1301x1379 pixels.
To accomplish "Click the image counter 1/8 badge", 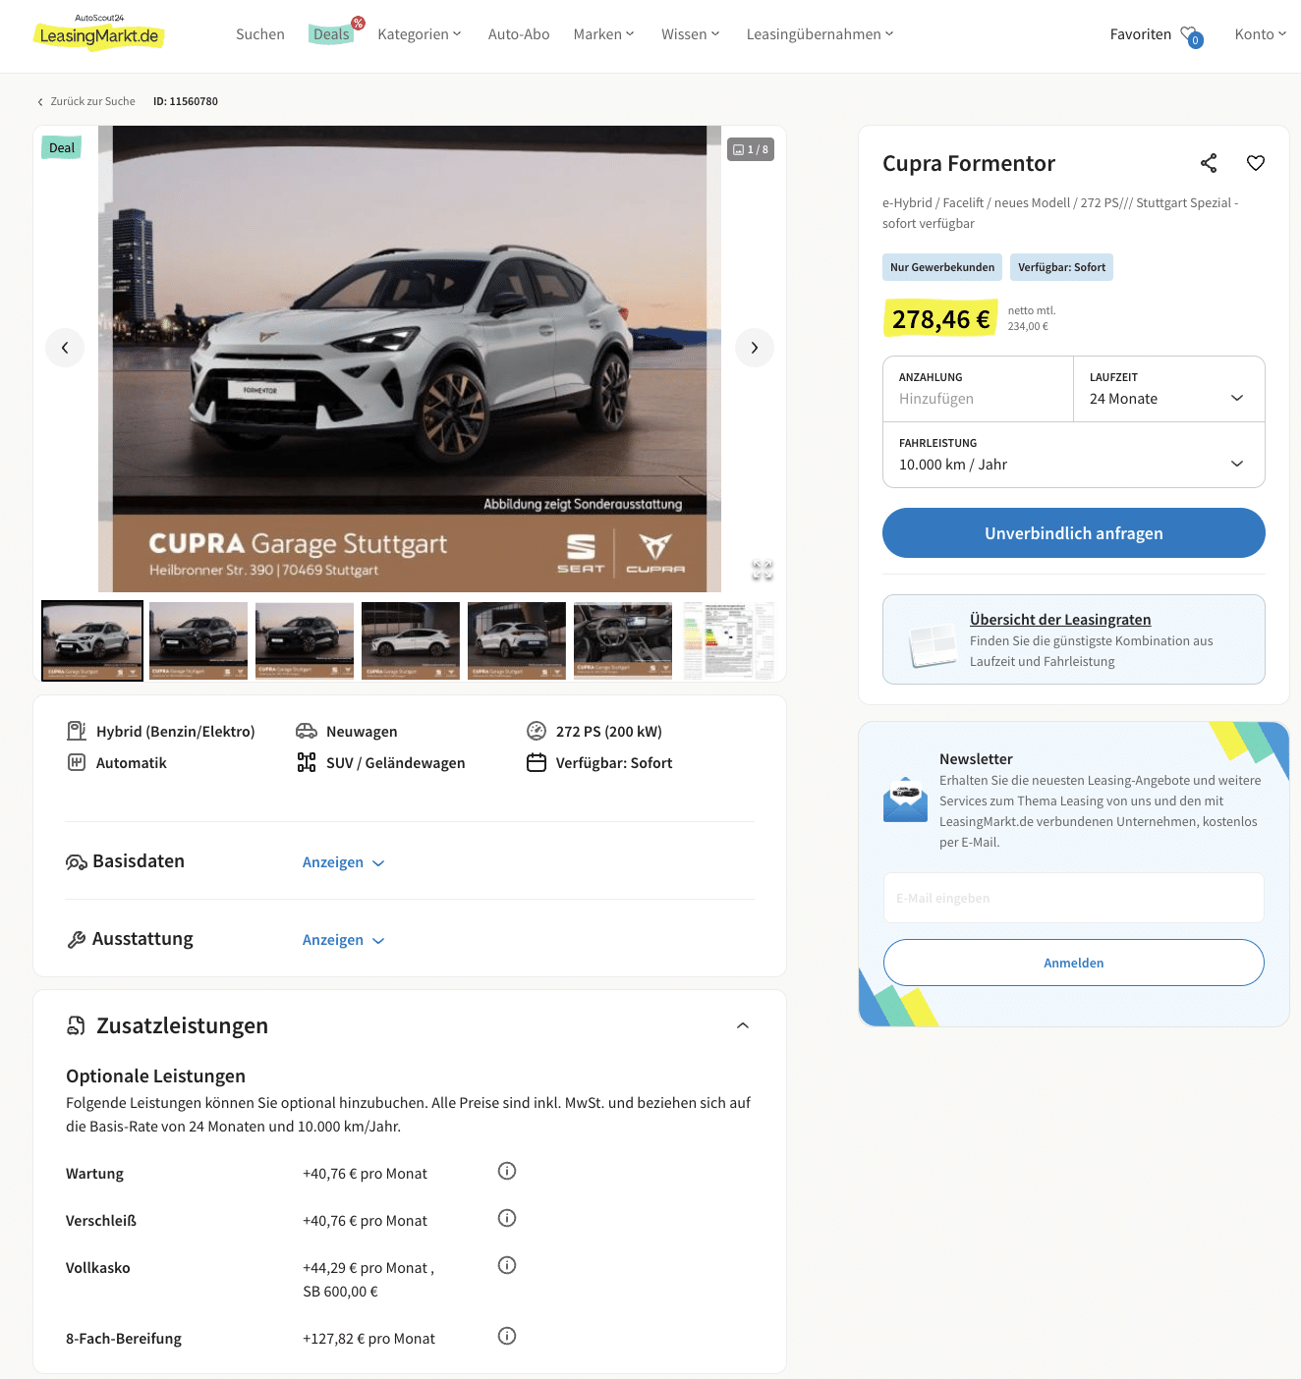I will tap(751, 149).
